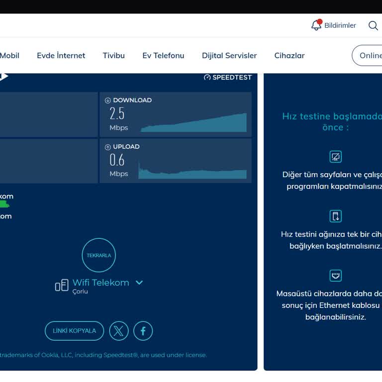Viewport: 382px width, 382px height.
Task: Click the 'Hız testine başlamadan önce' heading
Action: (332, 122)
